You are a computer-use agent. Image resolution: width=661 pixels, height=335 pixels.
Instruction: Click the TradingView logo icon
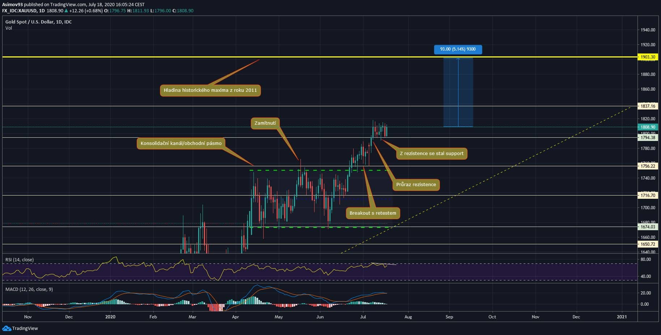tap(7, 328)
